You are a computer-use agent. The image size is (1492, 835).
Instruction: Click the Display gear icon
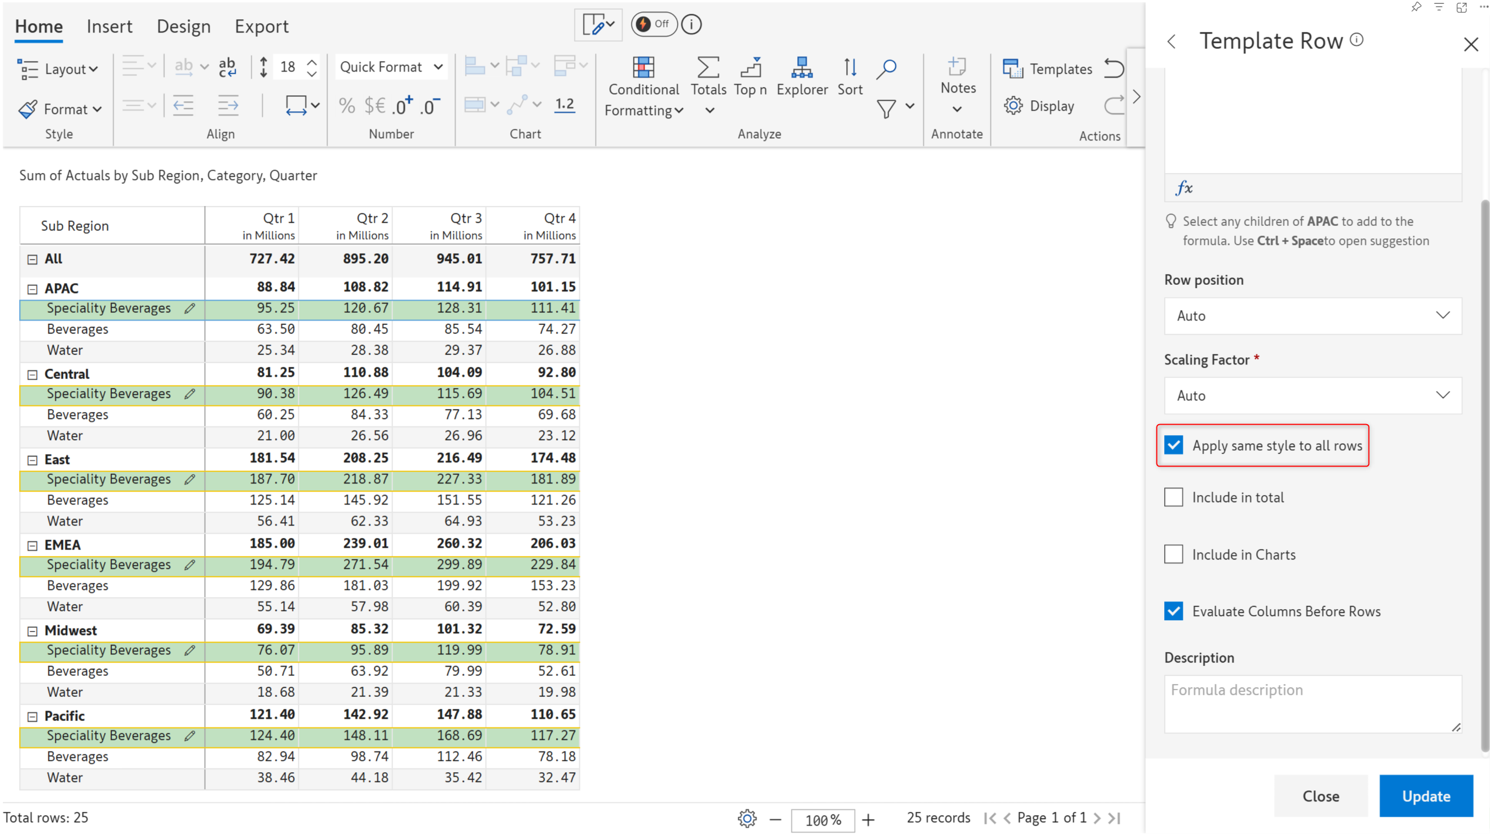coord(1013,106)
